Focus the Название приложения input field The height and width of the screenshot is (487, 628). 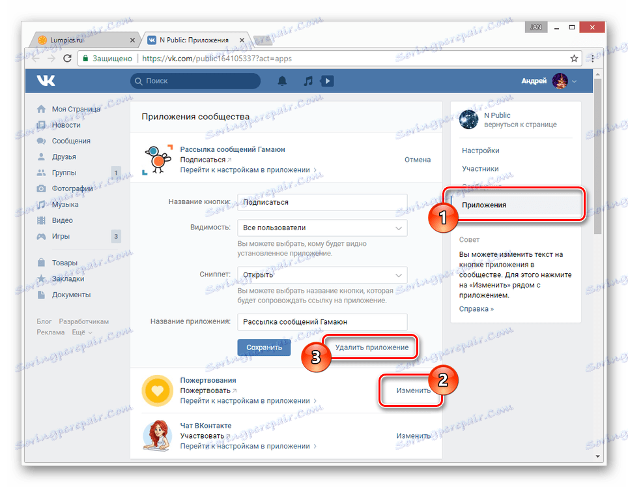322,322
